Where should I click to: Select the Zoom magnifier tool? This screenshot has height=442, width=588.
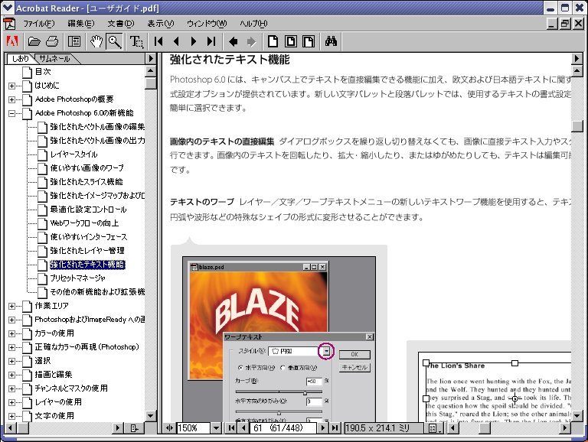pos(114,41)
